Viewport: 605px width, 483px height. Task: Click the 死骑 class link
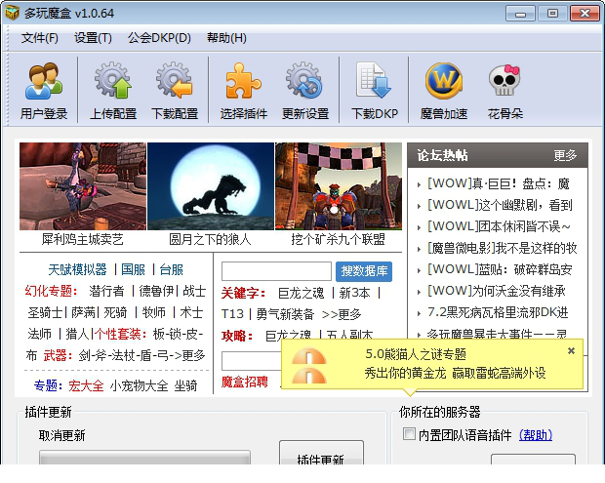point(115,312)
